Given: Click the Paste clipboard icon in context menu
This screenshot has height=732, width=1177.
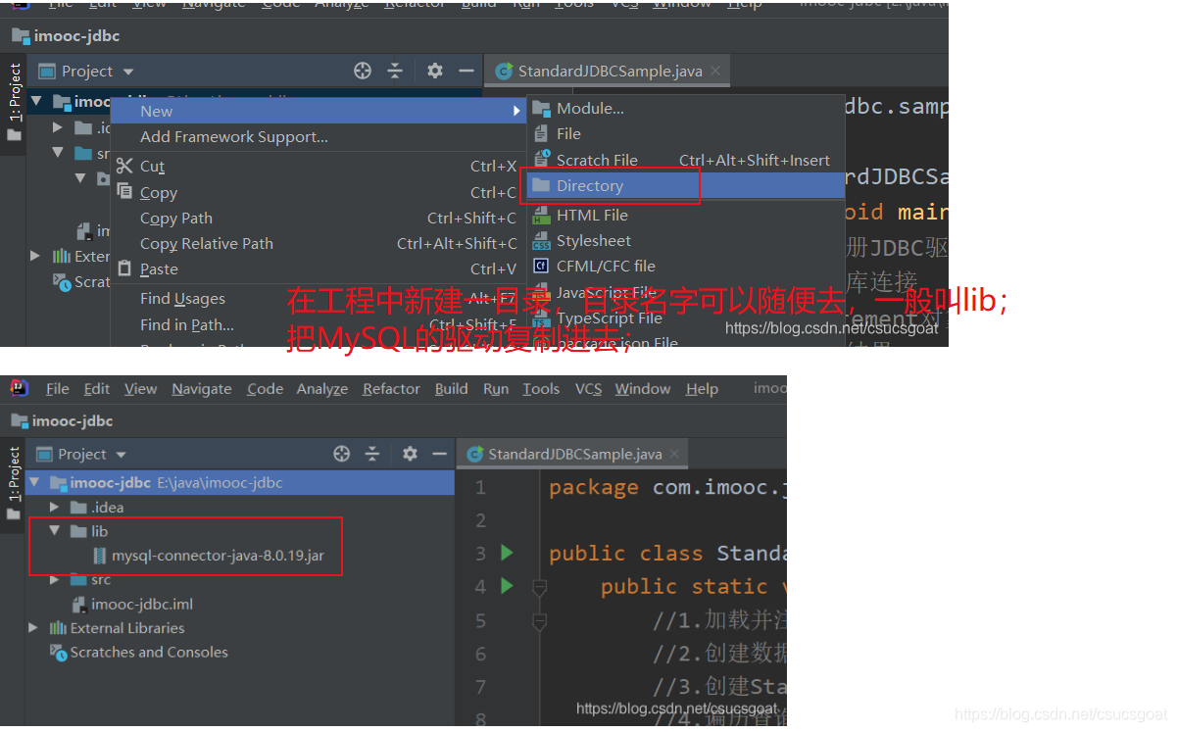Looking at the screenshot, I should coord(124,268).
